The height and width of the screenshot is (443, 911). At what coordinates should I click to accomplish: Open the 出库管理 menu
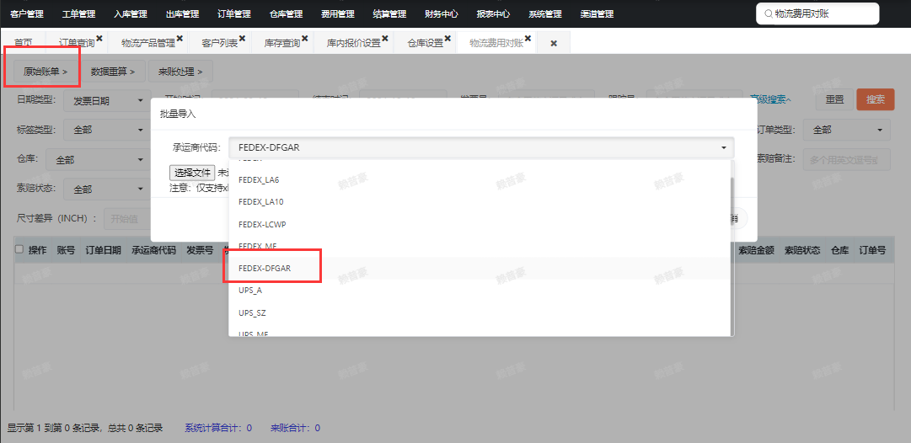coord(182,14)
